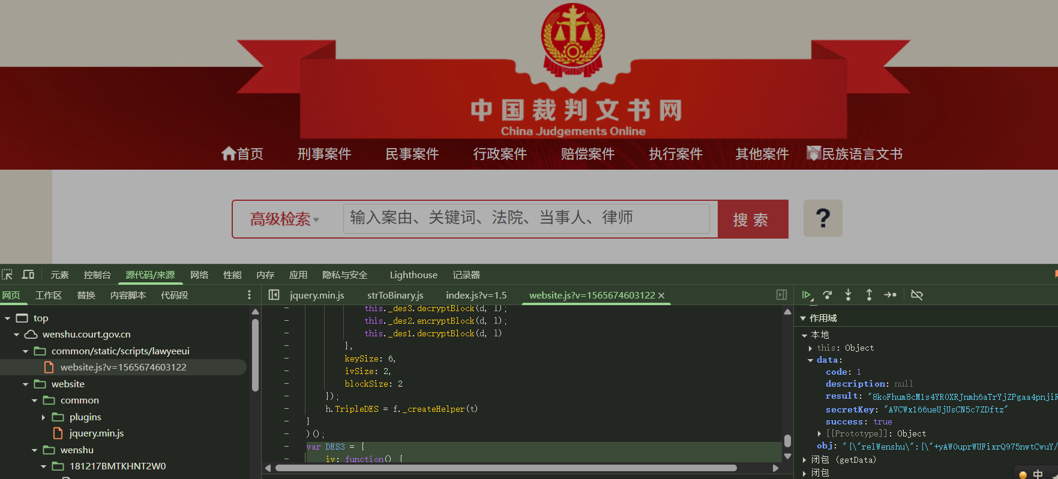Expand the [[Prototype]]: Object entry
Image resolution: width=1058 pixels, height=479 pixels.
819,433
